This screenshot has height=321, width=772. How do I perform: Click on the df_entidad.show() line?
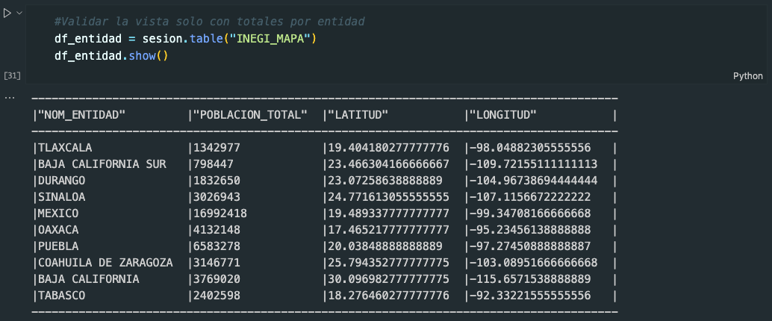[110, 56]
